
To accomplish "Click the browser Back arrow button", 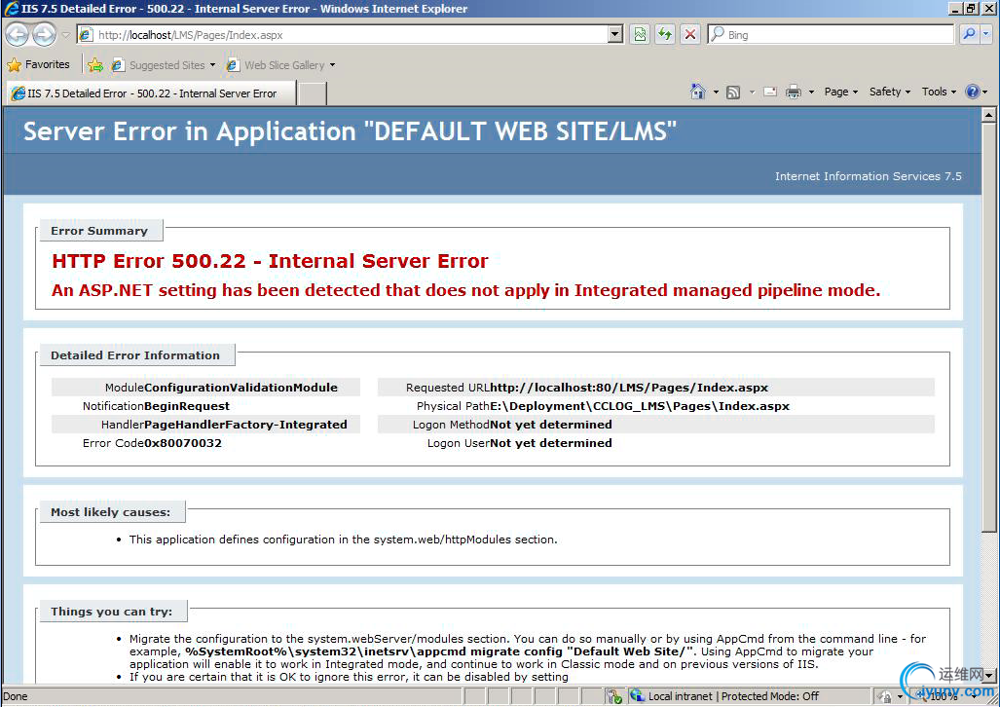I will [18, 34].
